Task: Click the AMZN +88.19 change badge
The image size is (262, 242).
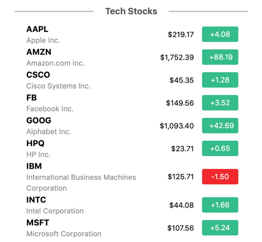Action: click(x=220, y=57)
